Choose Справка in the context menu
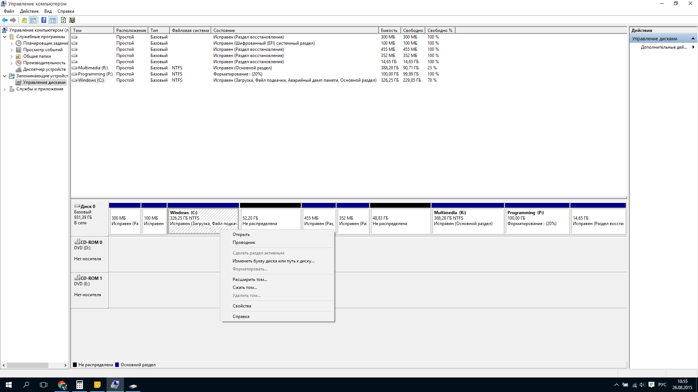Viewport: 698px width, 392px height. click(x=277, y=317)
